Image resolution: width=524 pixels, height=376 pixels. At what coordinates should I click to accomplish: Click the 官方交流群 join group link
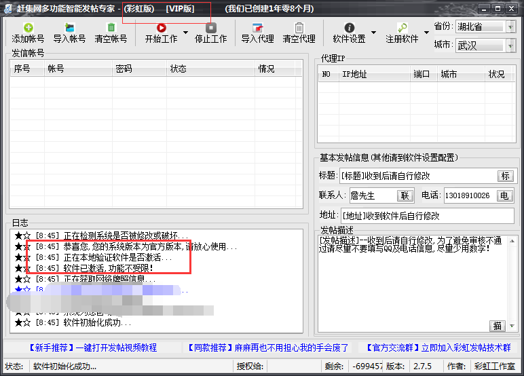[x=438, y=347]
